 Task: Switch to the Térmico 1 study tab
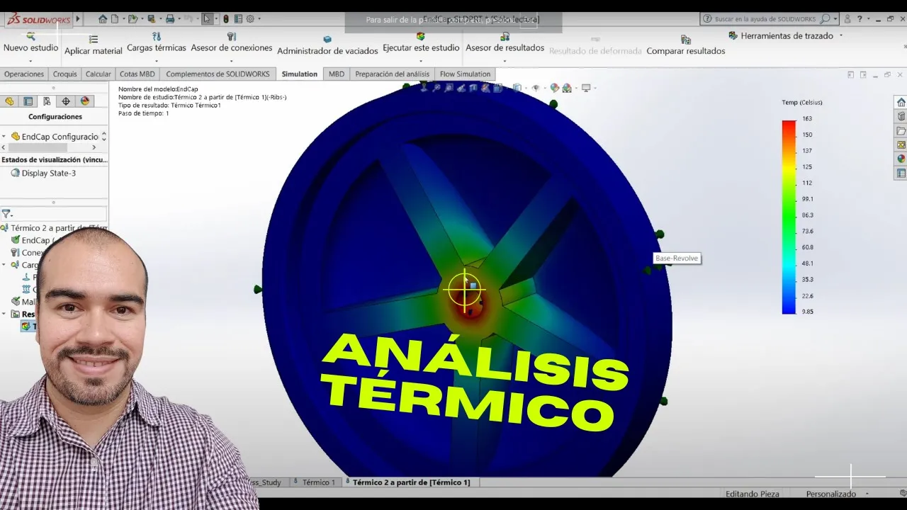(x=315, y=482)
